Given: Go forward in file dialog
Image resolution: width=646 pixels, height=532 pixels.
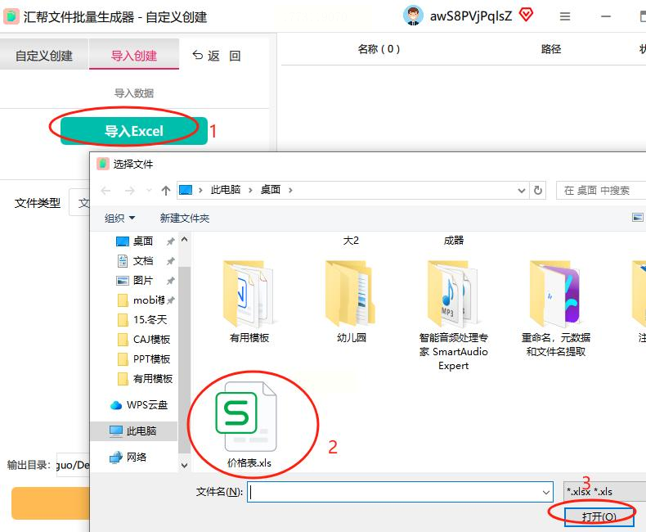Looking at the screenshot, I should tap(129, 191).
